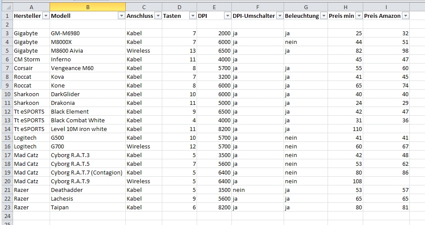Select column H header
Viewport: 425px width, 225px height.
[x=345, y=7]
